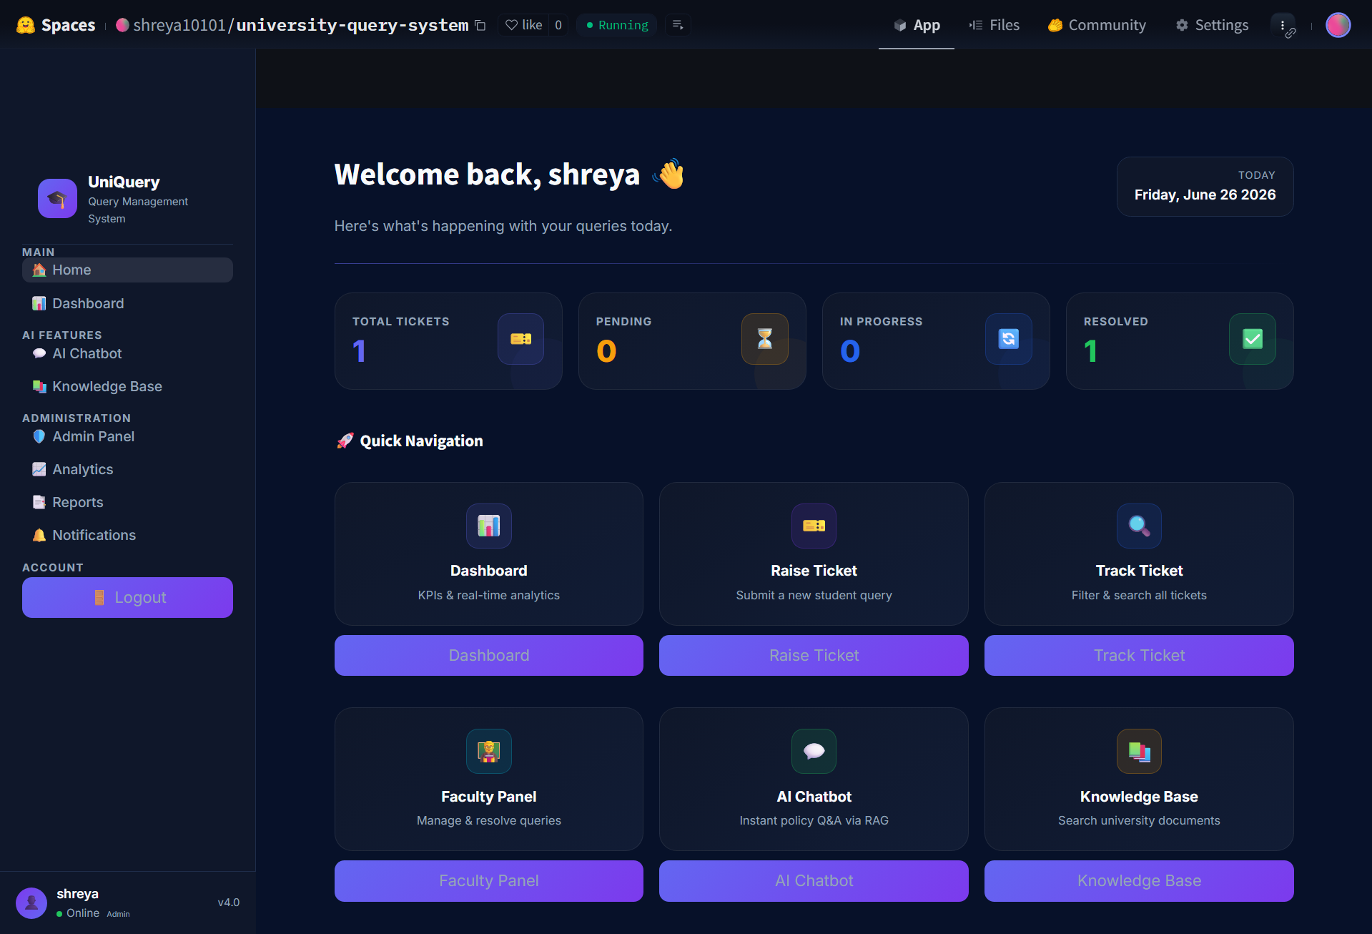Open the university-query-system space link
The width and height of the screenshot is (1372, 934).
coord(352,25)
